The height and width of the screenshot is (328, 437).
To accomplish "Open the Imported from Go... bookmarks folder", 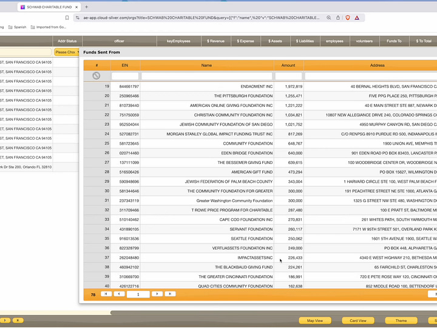I will tap(48, 27).
